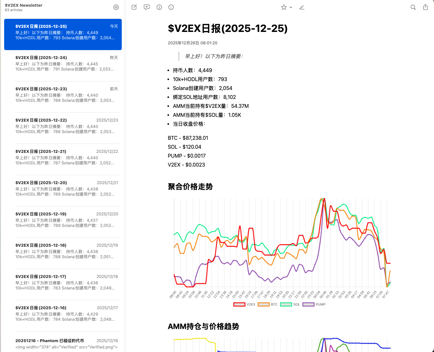Open the $V2EX日报(2025-12-19) article

coord(63,222)
